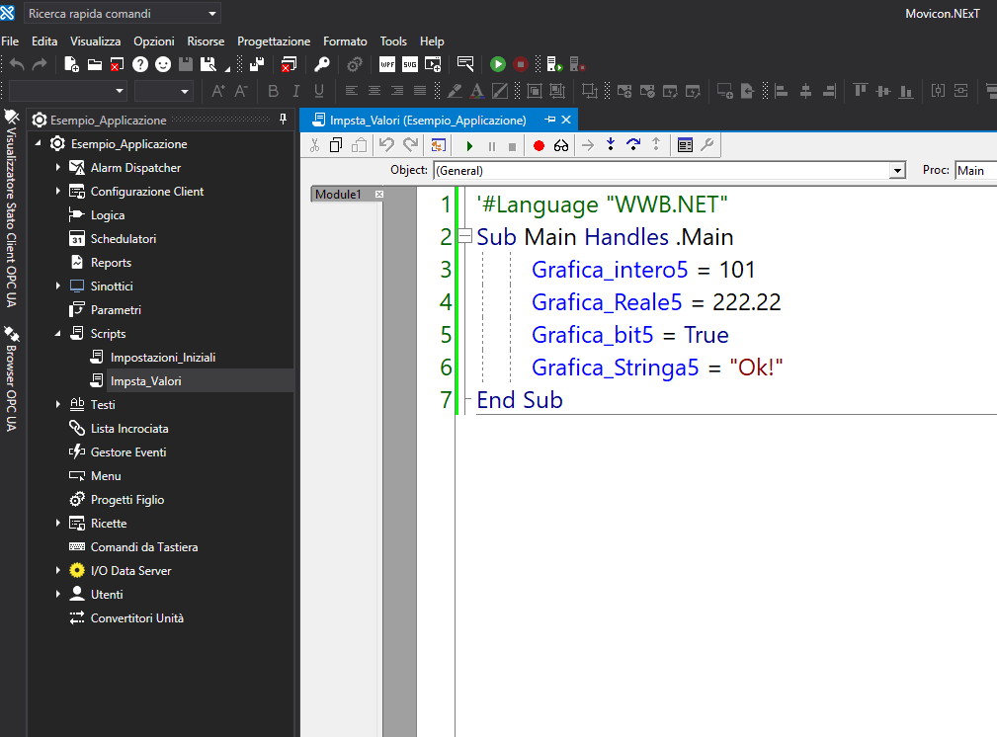Image resolution: width=997 pixels, height=737 pixels.
Task: Stop script execution square
Action: (513, 147)
